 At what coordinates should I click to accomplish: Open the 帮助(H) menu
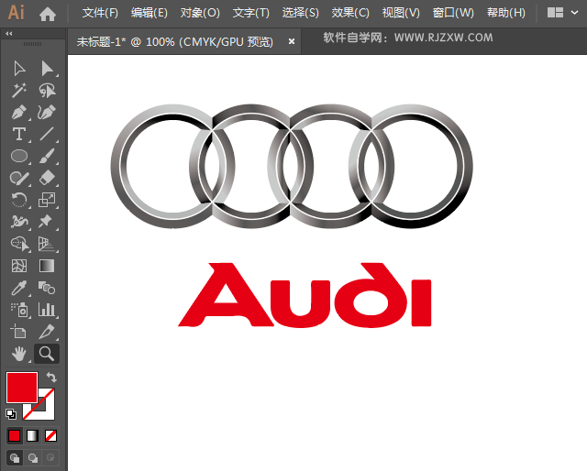point(505,13)
